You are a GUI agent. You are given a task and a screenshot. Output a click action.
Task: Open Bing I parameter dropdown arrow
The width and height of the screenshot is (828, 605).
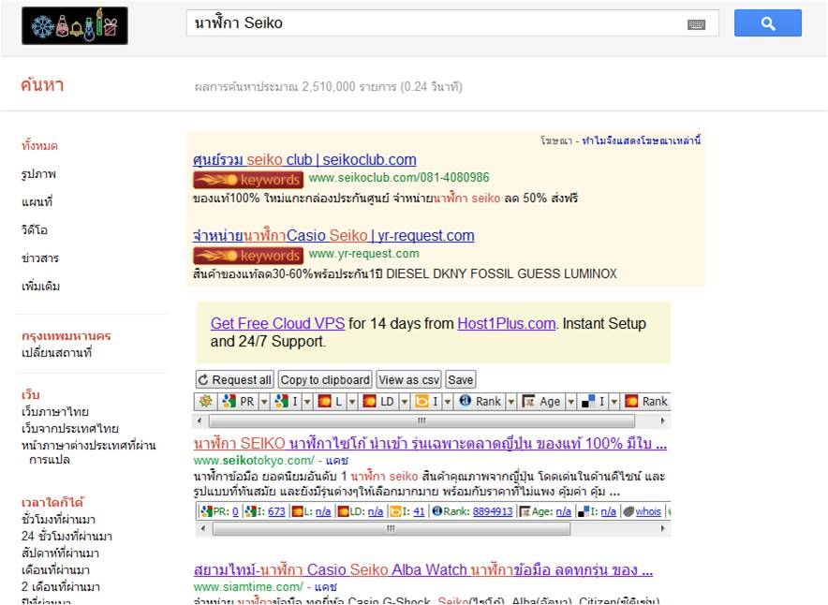pos(448,402)
